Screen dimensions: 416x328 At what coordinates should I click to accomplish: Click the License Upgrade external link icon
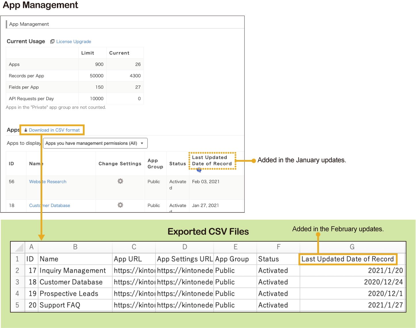point(52,42)
